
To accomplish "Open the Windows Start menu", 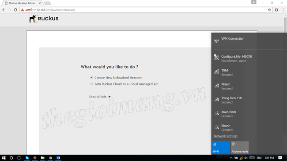I will [4, 158].
